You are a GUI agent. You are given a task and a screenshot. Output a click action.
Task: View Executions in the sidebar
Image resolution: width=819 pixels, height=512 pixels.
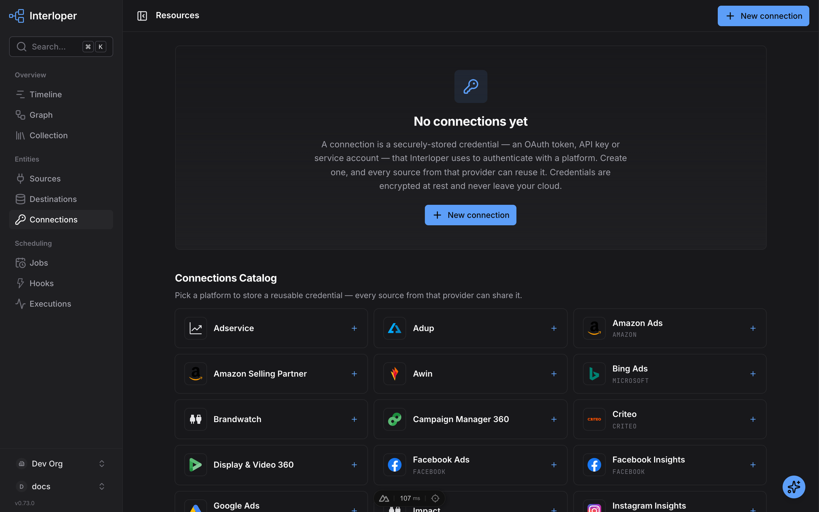[x=61, y=304]
